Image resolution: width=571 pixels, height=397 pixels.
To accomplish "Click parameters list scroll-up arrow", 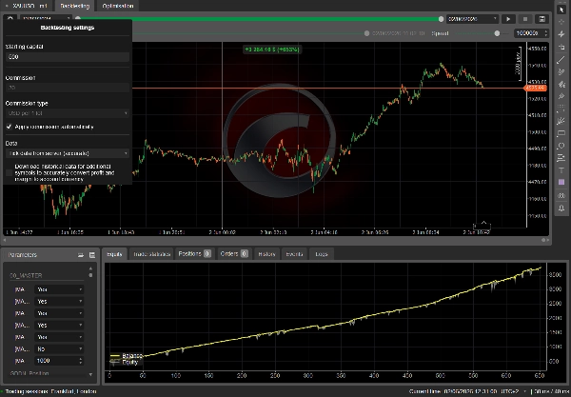I will [x=90, y=268].
